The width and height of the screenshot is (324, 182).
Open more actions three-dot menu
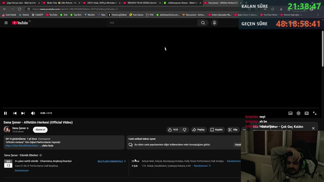coord(244,130)
